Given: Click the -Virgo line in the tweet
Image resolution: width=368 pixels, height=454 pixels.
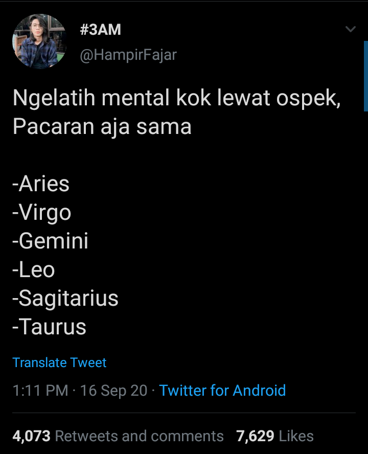Looking at the screenshot, I should (42, 212).
